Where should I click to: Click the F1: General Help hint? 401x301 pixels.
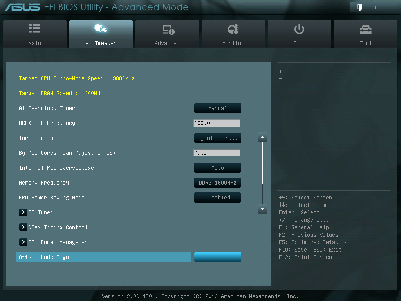click(x=303, y=227)
